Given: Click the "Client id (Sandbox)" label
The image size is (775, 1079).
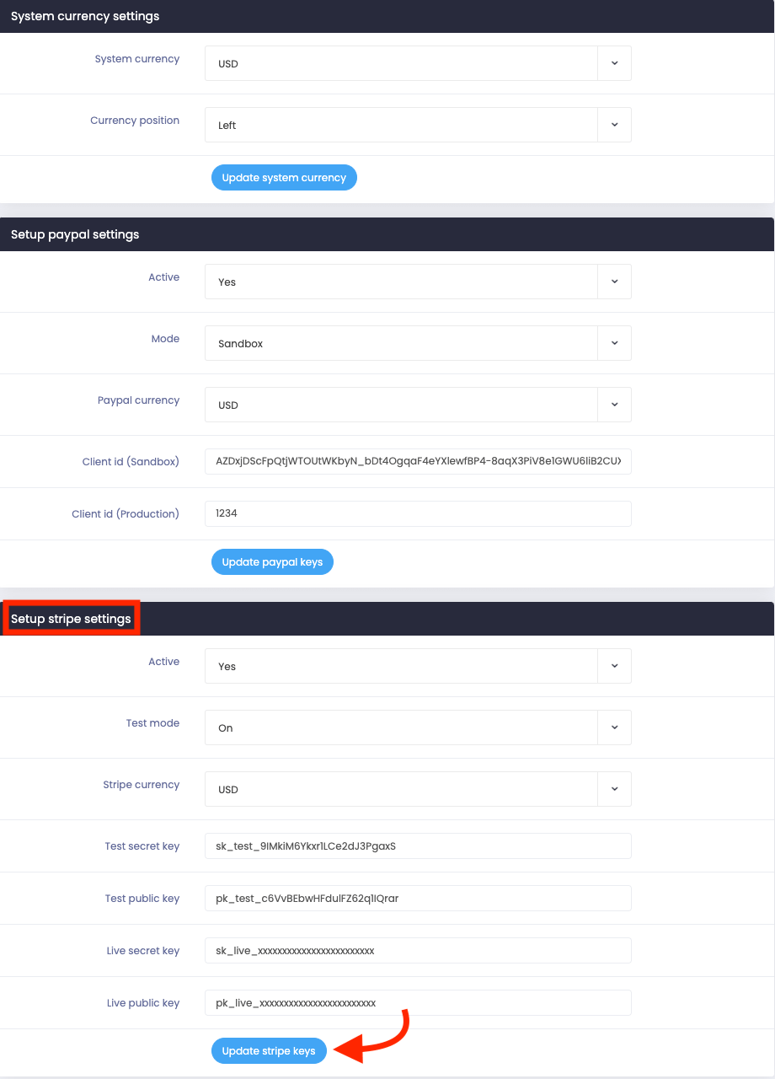Looking at the screenshot, I should coord(131,462).
